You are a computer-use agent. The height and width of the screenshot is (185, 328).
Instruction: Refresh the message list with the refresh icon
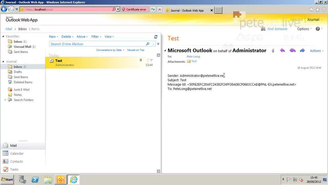pos(155,37)
